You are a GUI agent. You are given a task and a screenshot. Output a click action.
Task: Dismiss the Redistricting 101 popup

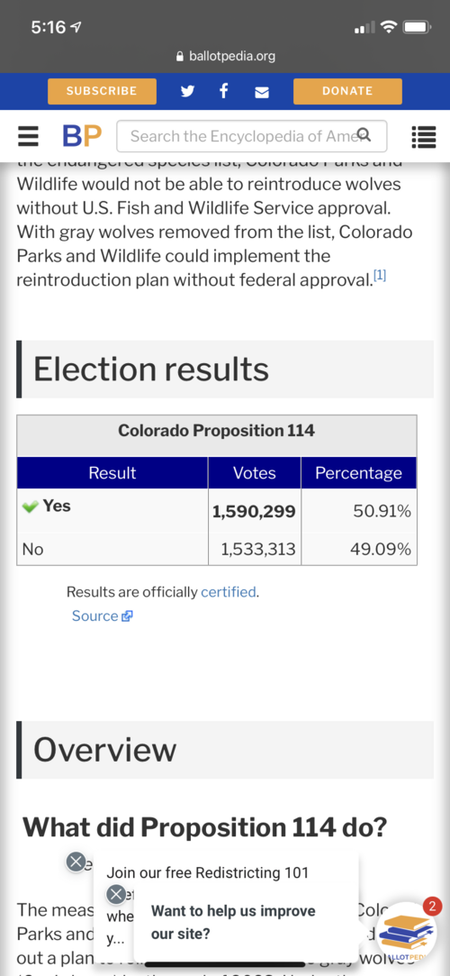pos(76,862)
